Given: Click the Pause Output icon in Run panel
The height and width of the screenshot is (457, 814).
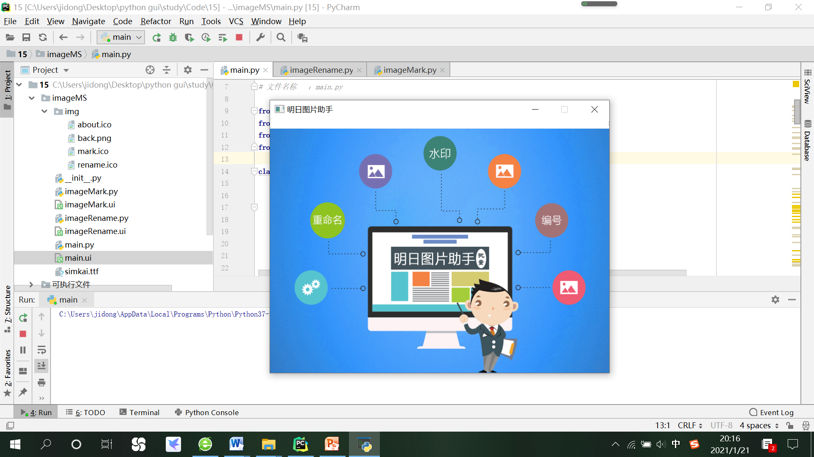Looking at the screenshot, I should [23, 350].
